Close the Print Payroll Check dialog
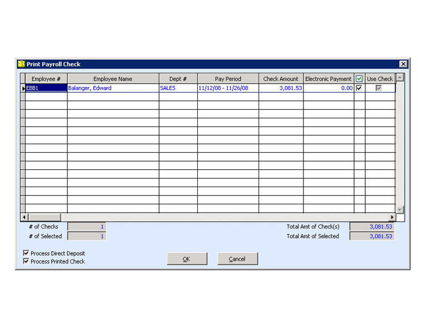 point(403,64)
